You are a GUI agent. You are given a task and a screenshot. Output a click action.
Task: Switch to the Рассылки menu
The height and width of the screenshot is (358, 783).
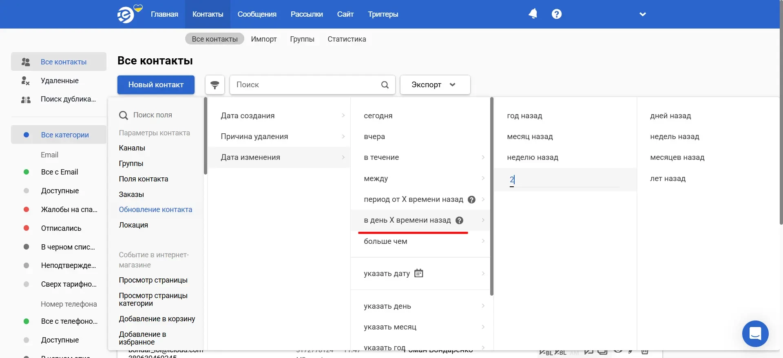tap(306, 14)
